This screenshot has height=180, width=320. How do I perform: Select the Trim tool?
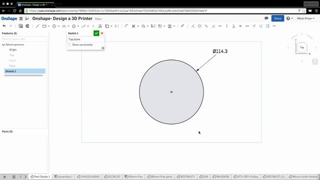coord(133,26)
